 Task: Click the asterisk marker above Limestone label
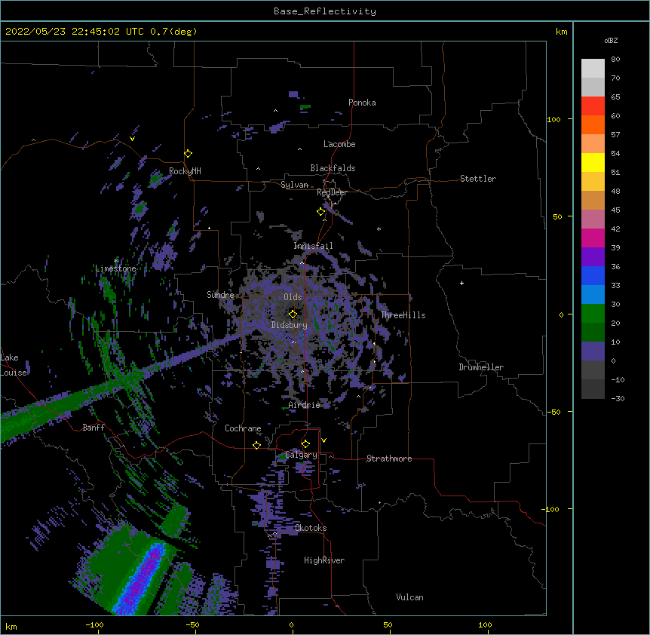click(x=116, y=261)
